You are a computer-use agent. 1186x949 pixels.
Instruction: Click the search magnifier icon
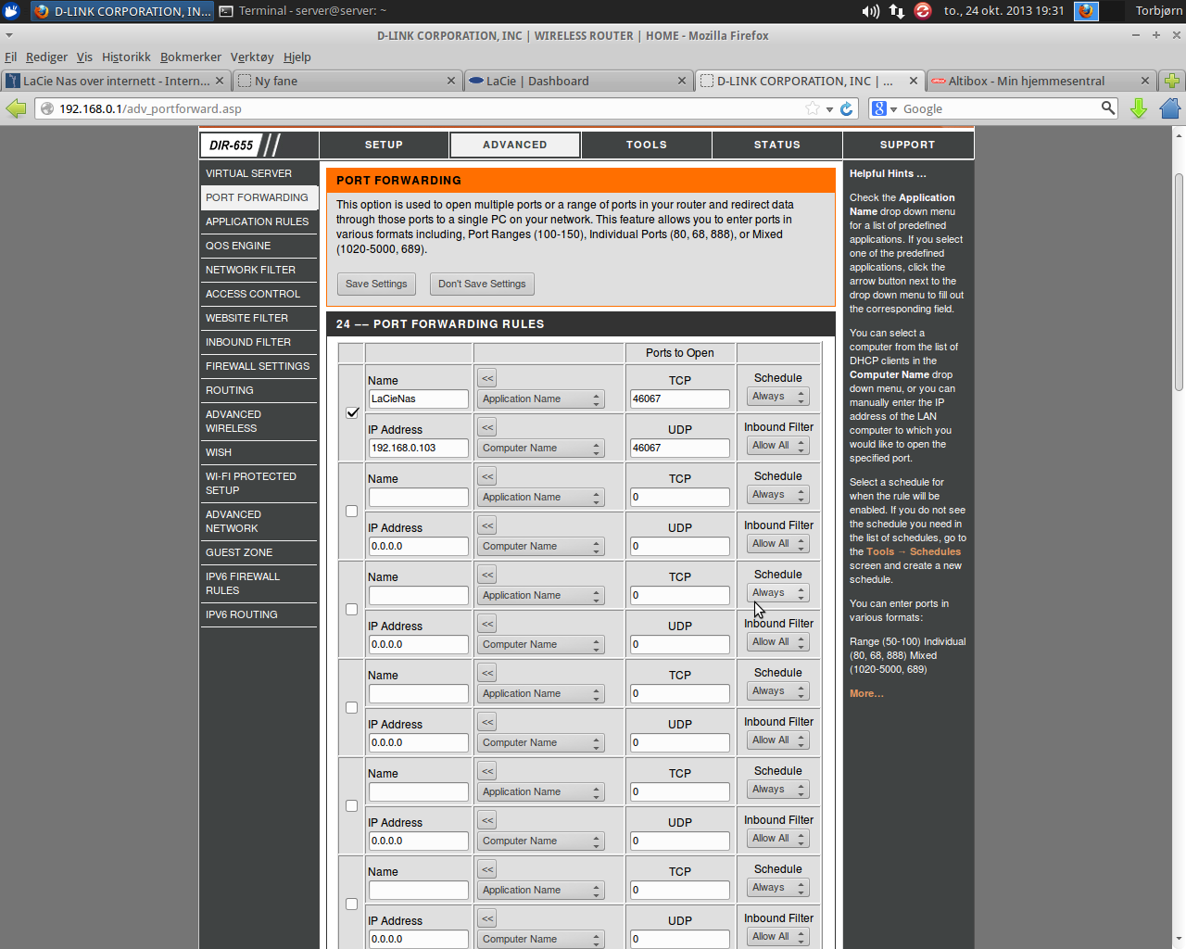coord(1108,108)
